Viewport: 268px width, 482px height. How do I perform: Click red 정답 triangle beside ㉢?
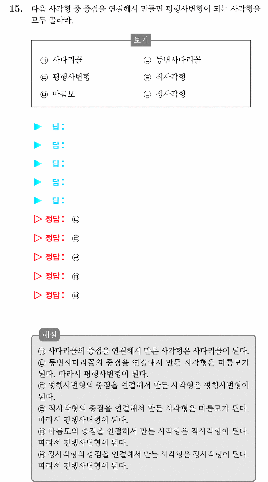38,238
